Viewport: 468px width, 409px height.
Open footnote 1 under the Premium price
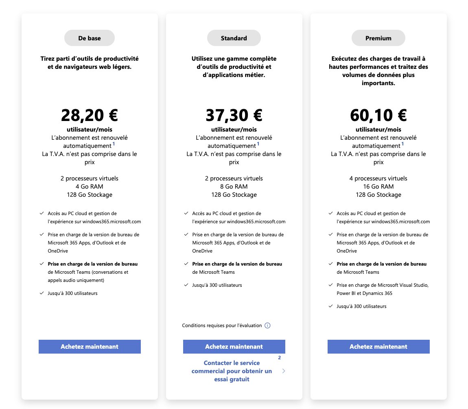point(402,143)
